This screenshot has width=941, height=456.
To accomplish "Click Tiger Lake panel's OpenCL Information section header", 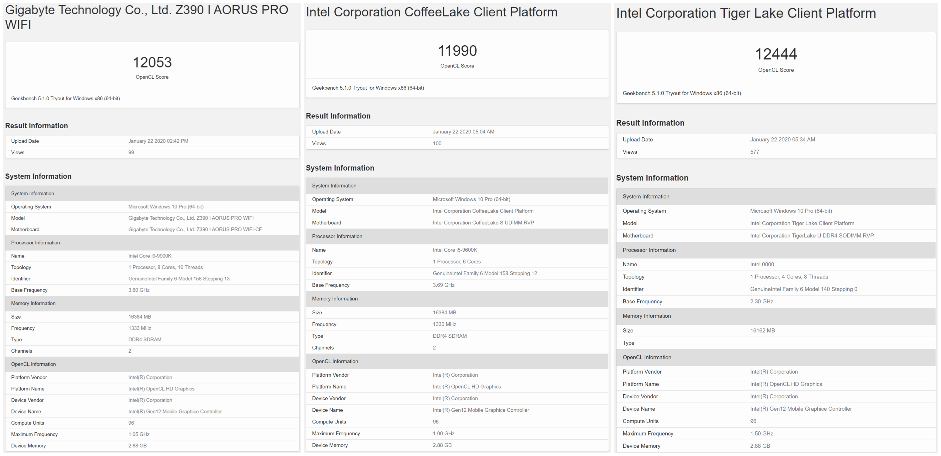I will [776, 357].
